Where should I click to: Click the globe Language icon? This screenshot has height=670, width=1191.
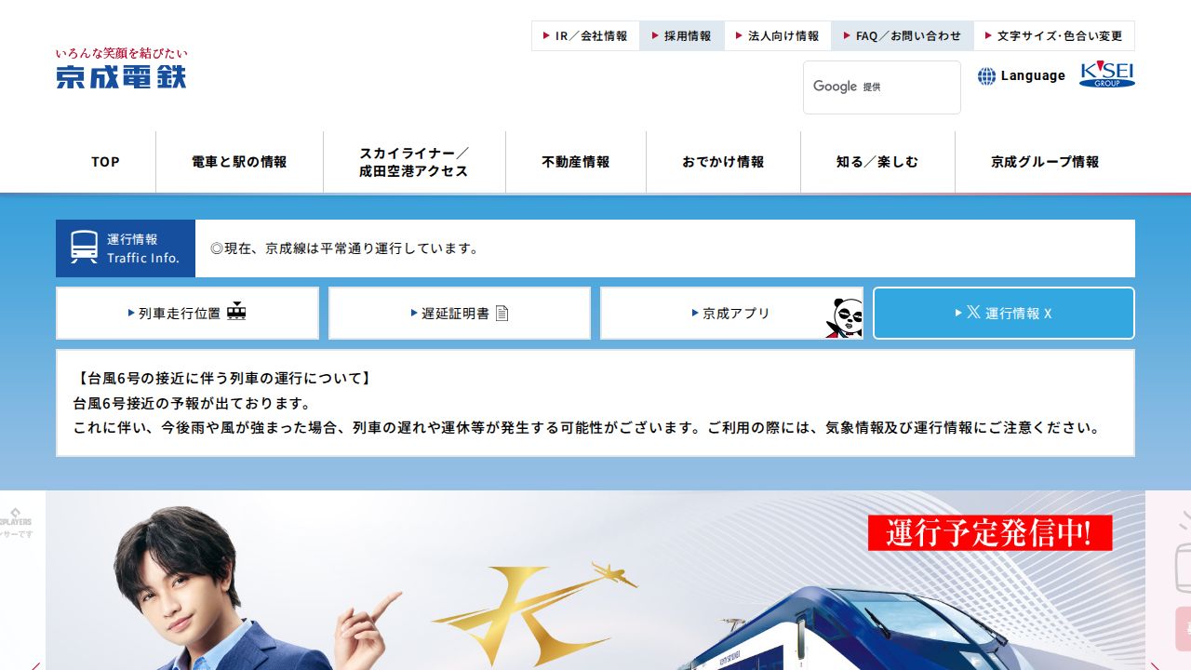[x=986, y=76]
